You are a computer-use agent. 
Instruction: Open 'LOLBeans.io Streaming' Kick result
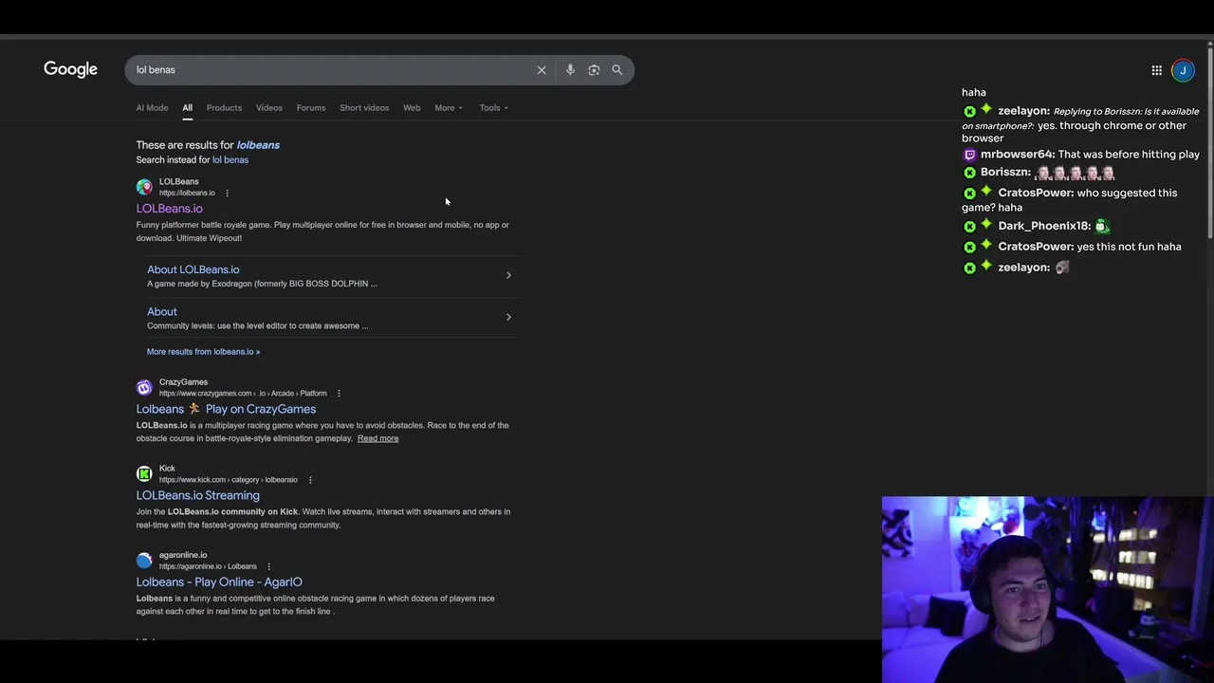pyautogui.click(x=197, y=495)
